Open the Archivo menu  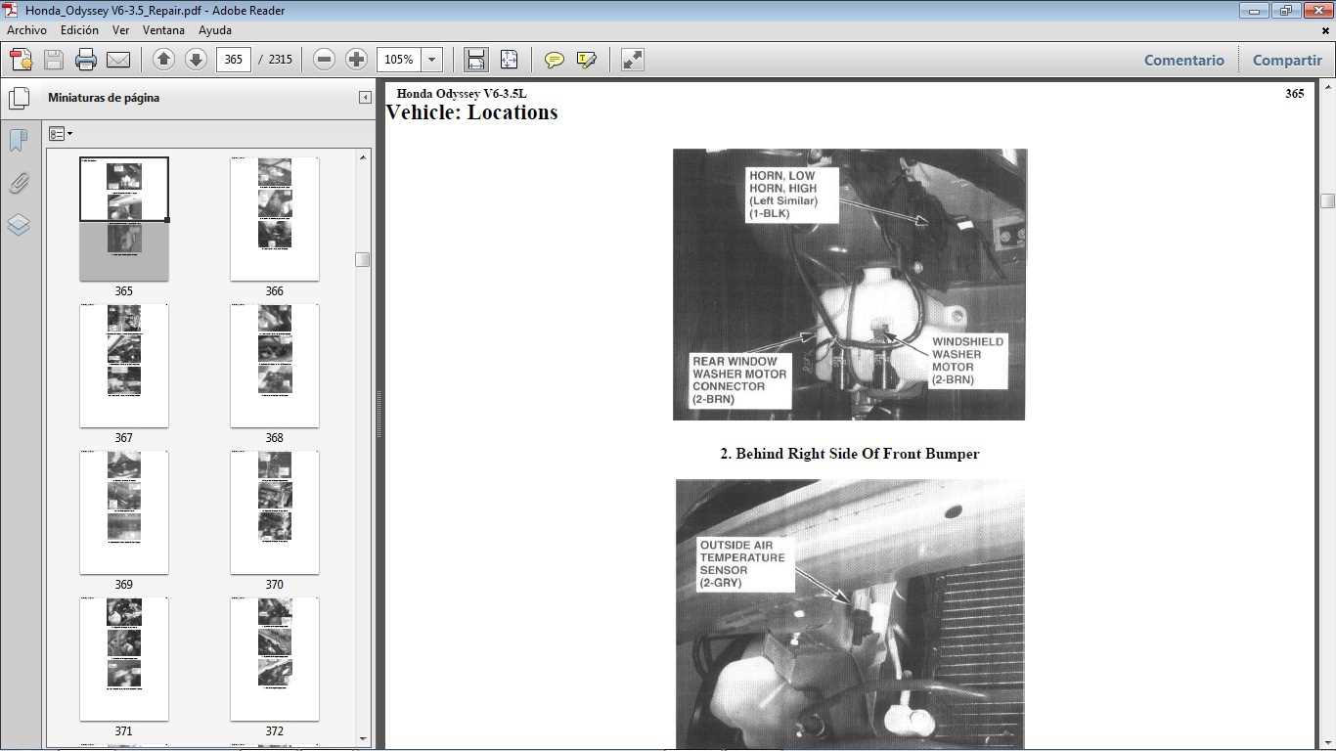26,30
